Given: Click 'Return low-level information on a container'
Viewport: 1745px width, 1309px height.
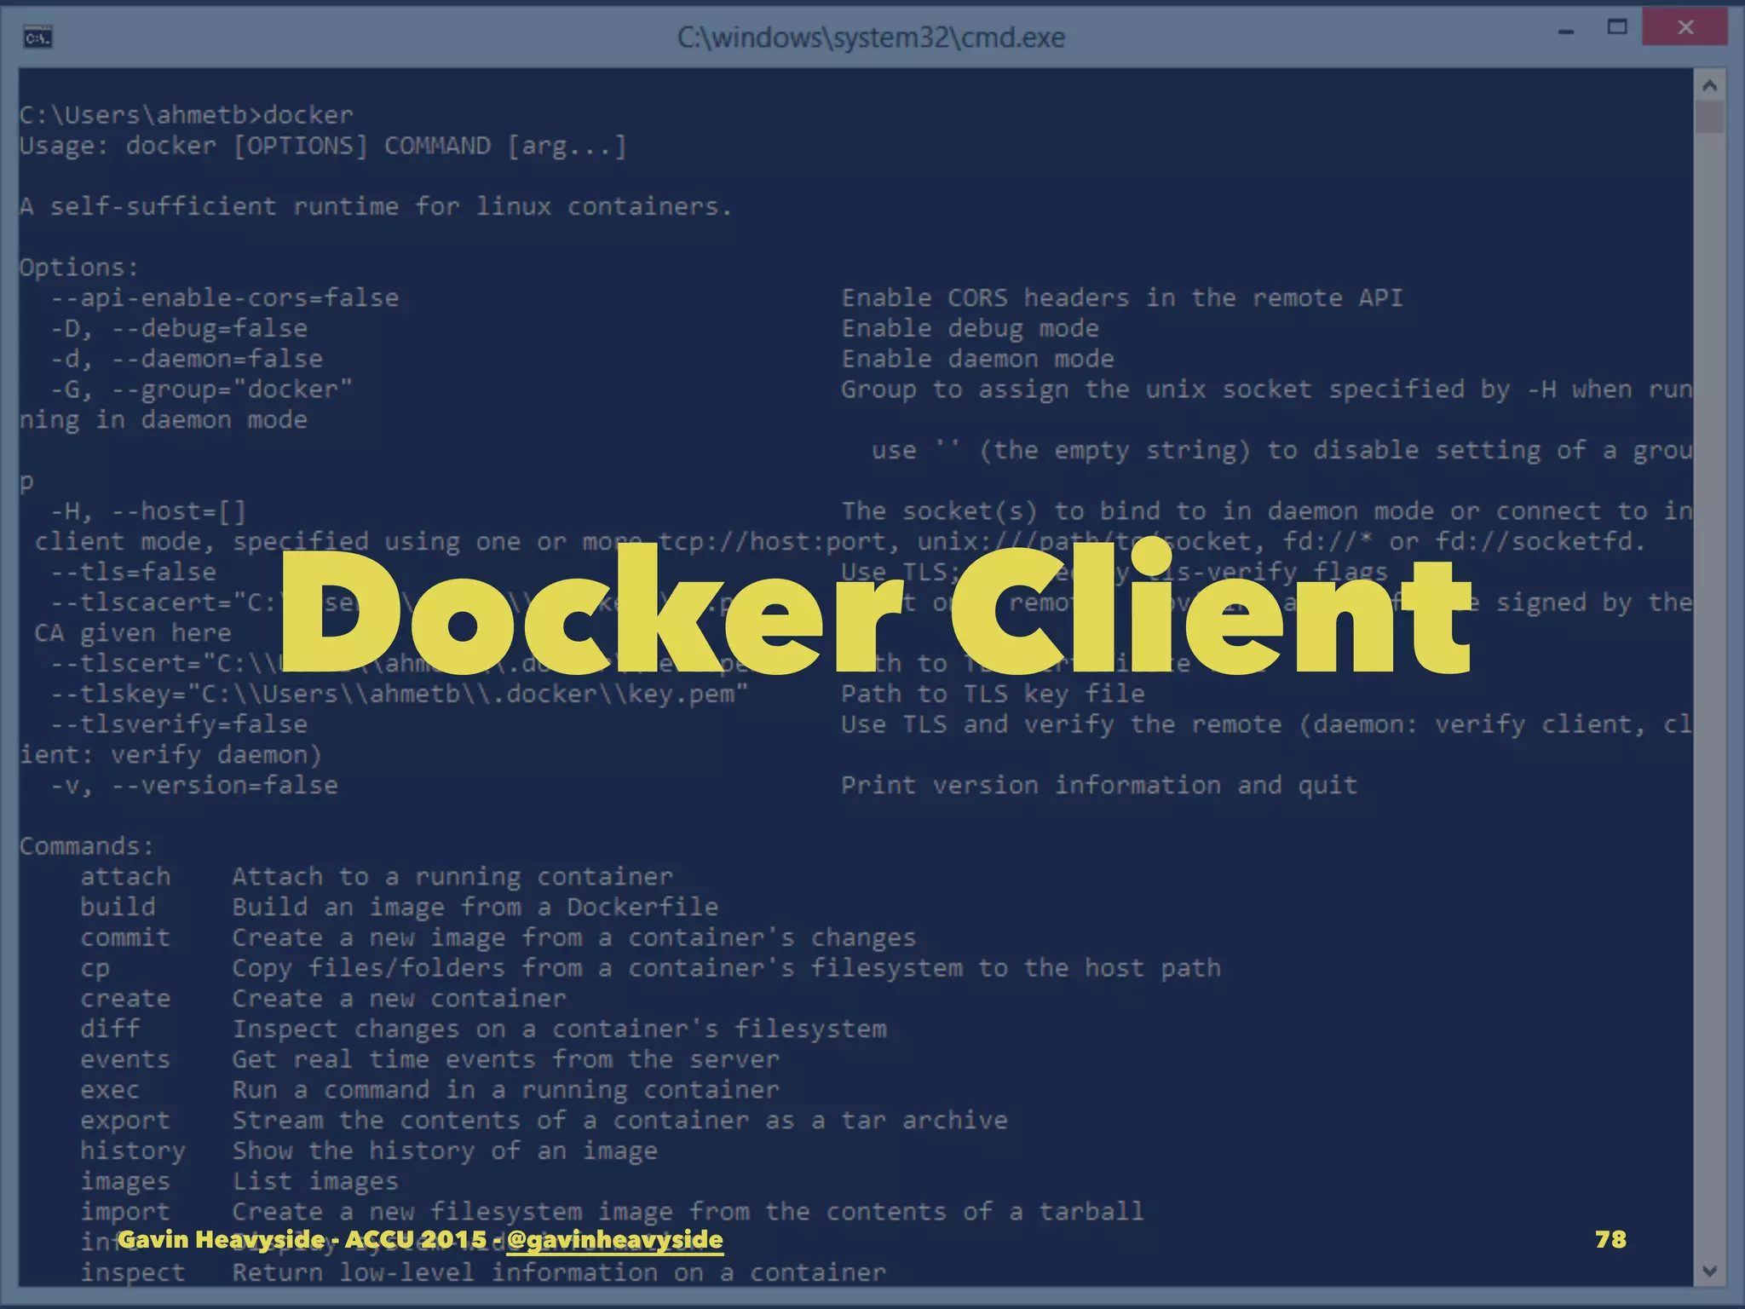Looking at the screenshot, I should pos(559,1273).
